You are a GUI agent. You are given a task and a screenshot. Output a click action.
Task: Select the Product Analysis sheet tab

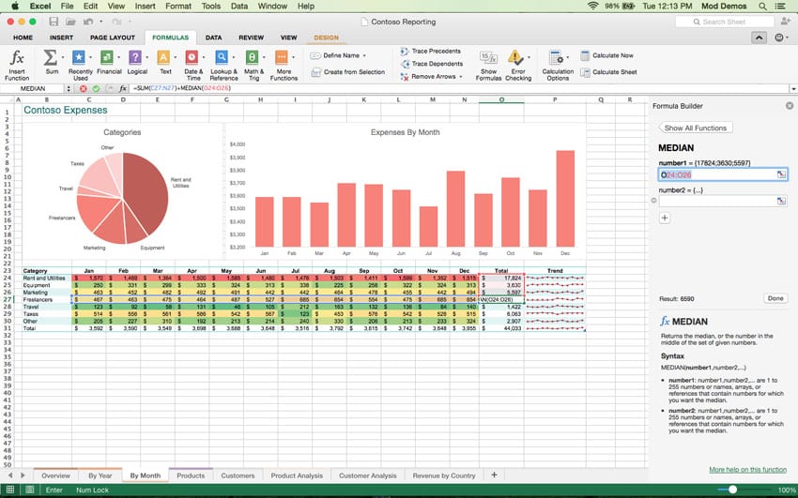pyautogui.click(x=297, y=475)
